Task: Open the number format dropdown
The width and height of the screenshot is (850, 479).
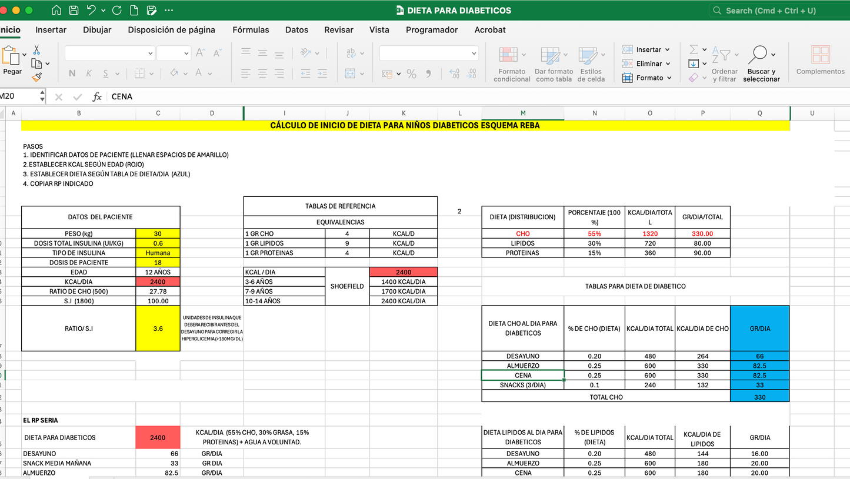Action: pos(474,53)
